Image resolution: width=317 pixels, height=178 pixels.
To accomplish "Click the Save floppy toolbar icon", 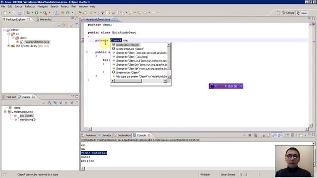I will 14,13.
